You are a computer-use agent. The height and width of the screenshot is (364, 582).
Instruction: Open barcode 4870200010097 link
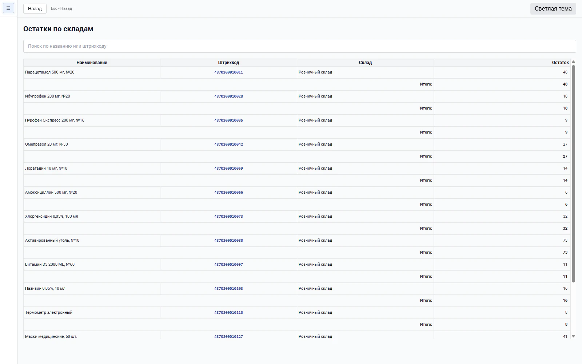228,265
